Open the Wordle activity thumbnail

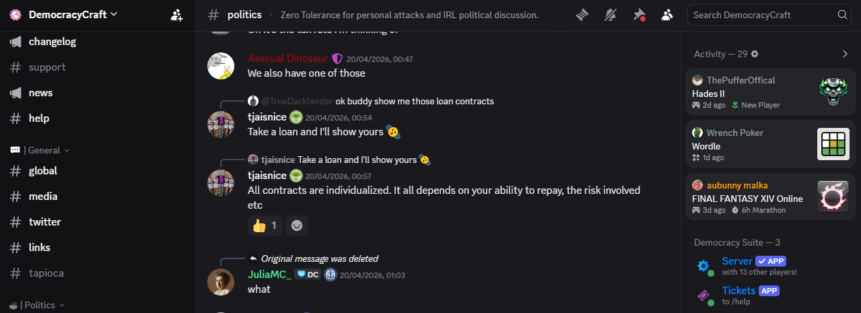click(833, 144)
